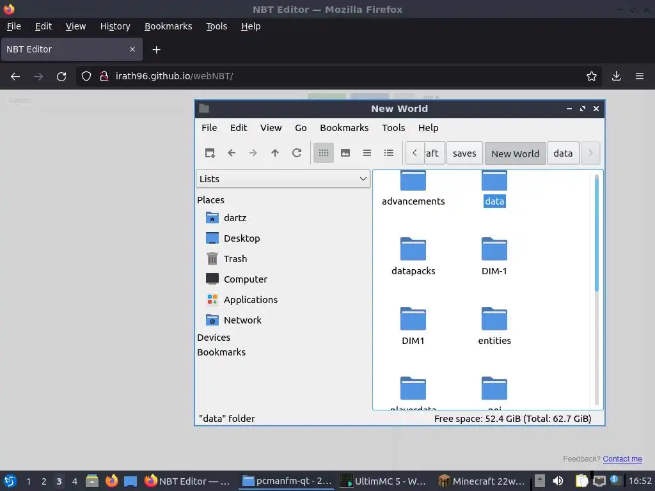
Task: Click the New World breadcrumb button
Action: [x=515, y=153]
